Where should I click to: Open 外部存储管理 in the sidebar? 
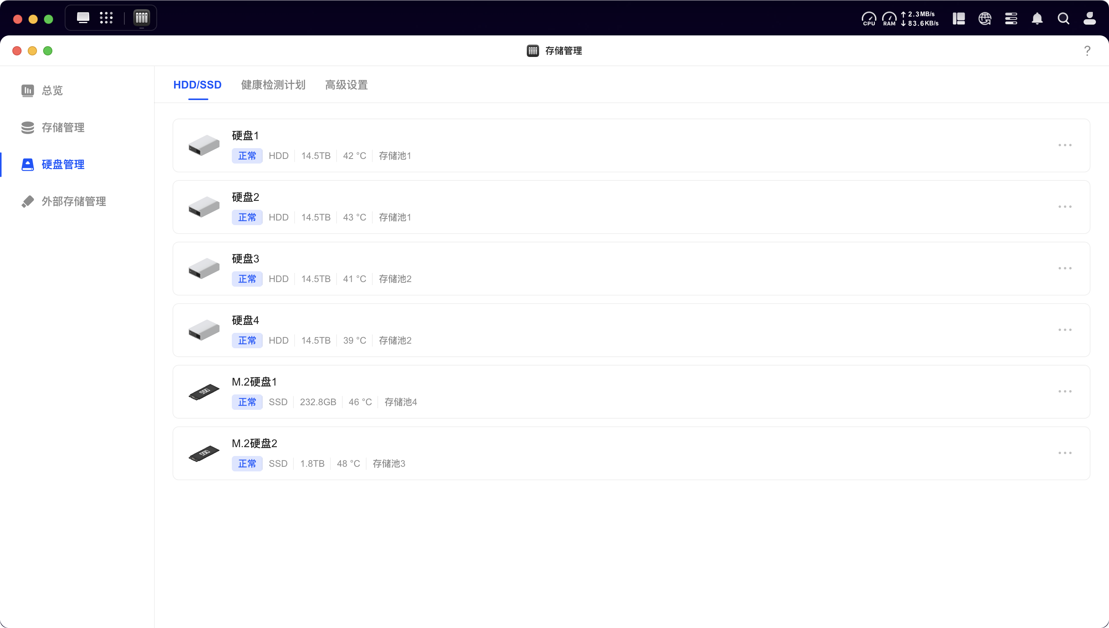click(x=74, y=201)
